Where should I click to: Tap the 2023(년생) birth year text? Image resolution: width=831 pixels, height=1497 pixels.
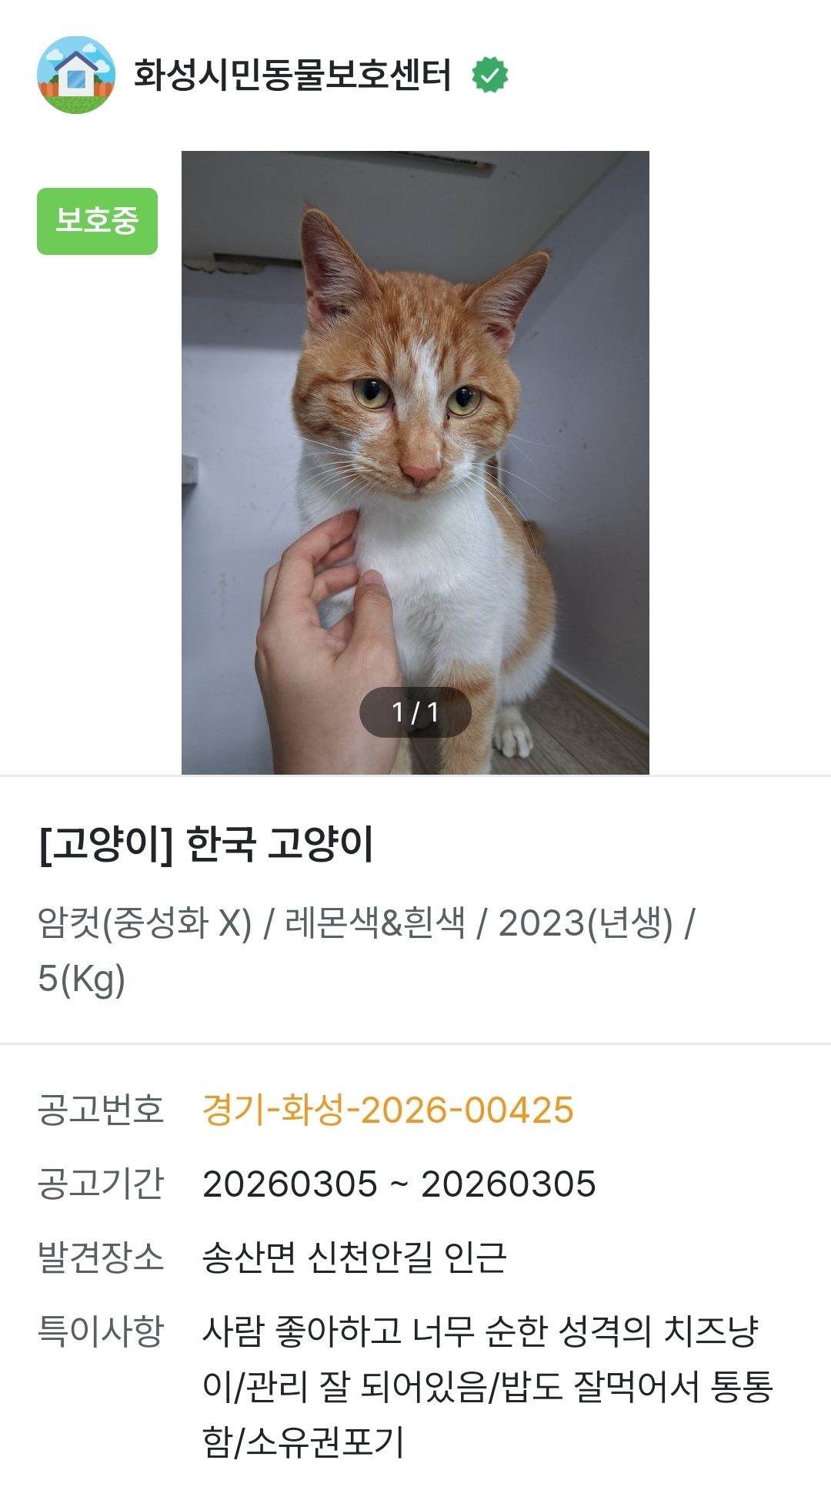(586, 923)
